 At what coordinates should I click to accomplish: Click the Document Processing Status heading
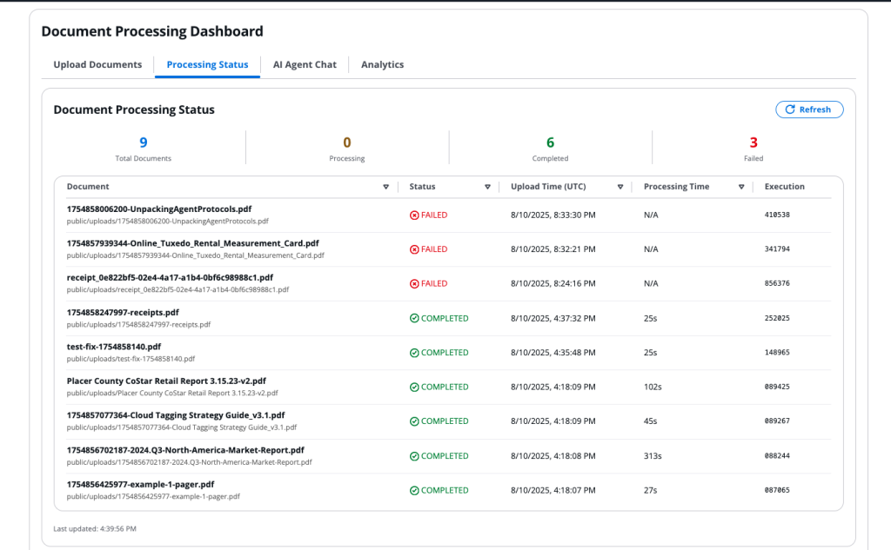click(x=134, y=109)
